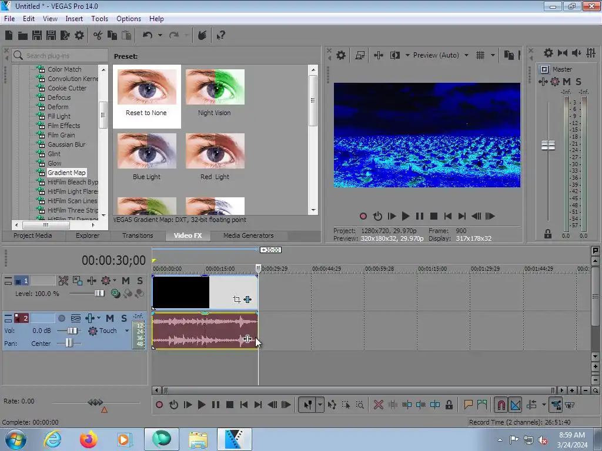
Task: Create a new project from toolbar
Action: [9, 36]
